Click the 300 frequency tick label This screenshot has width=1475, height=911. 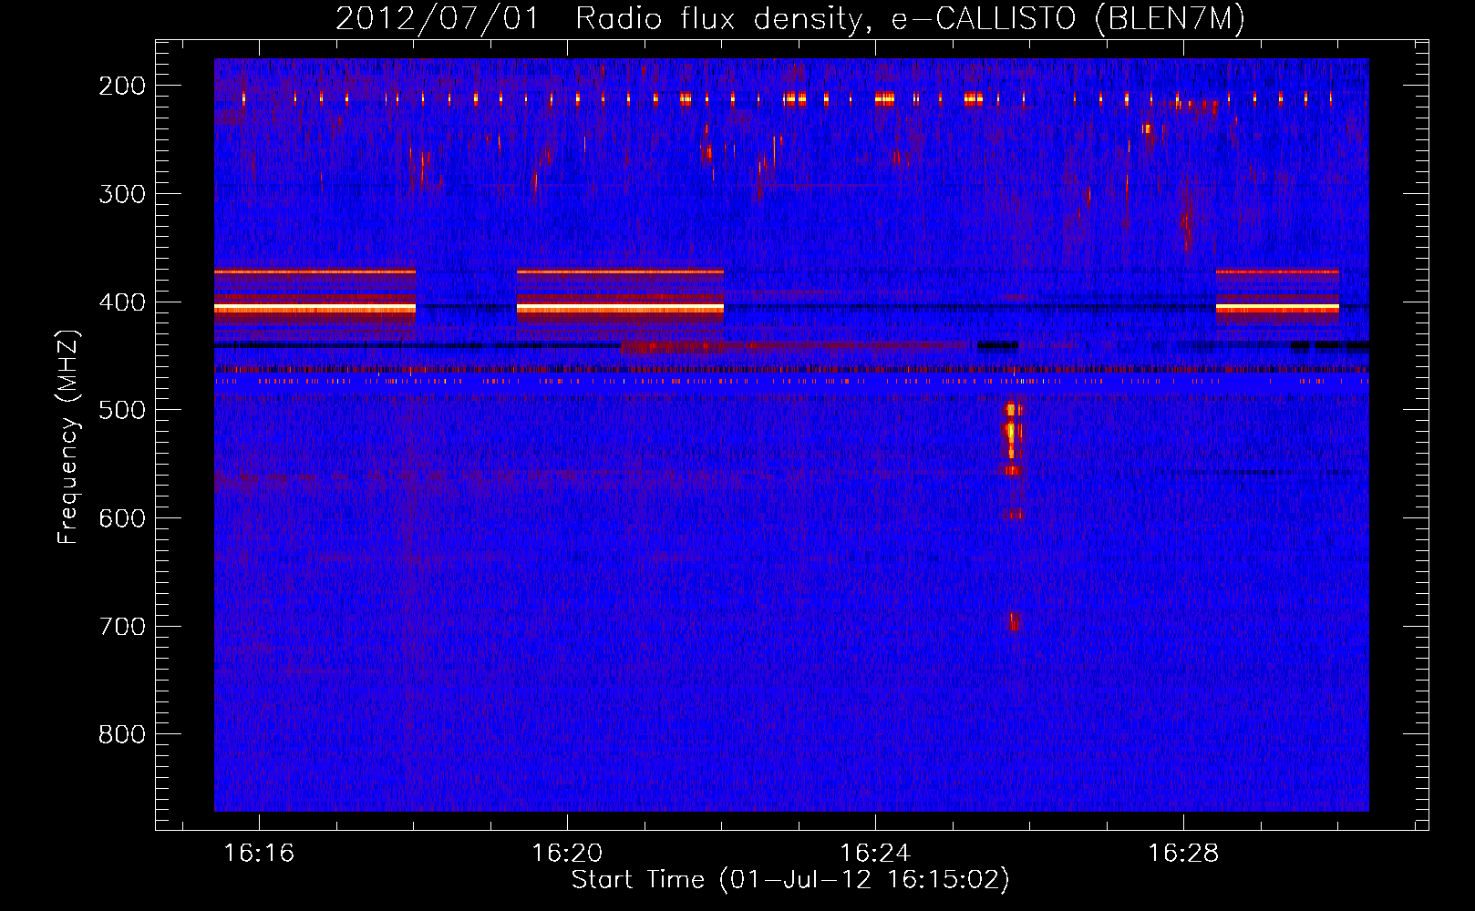tap(122, 194)
